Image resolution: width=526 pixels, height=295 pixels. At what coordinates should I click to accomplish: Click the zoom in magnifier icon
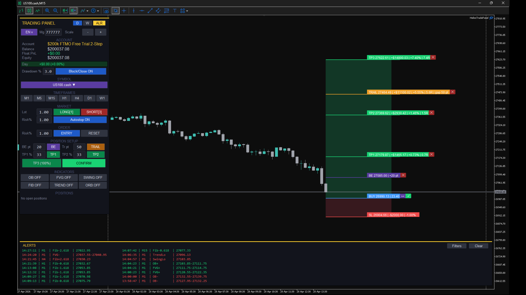click(47, 11)
